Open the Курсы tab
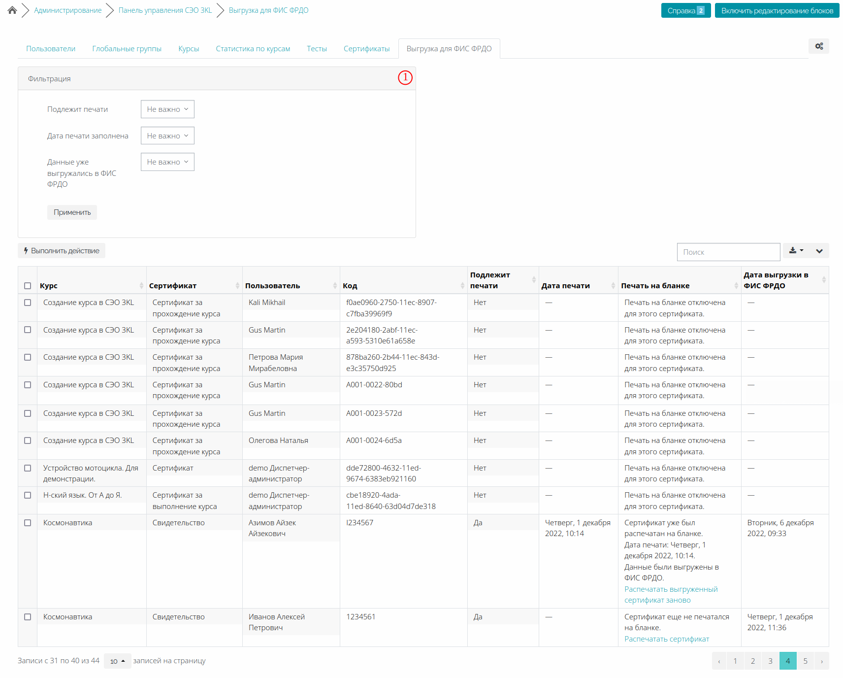The width and height of the screenshot is (843, 678). pos(189,49)
